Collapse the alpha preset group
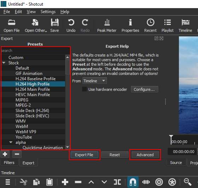 click(11, 142)
